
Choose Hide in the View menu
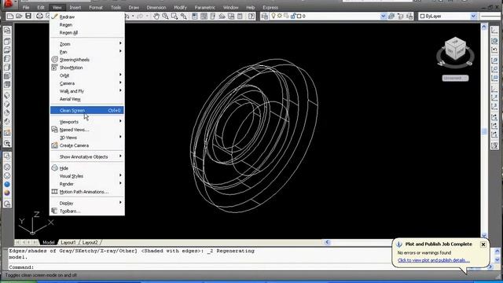coord(87,168)
